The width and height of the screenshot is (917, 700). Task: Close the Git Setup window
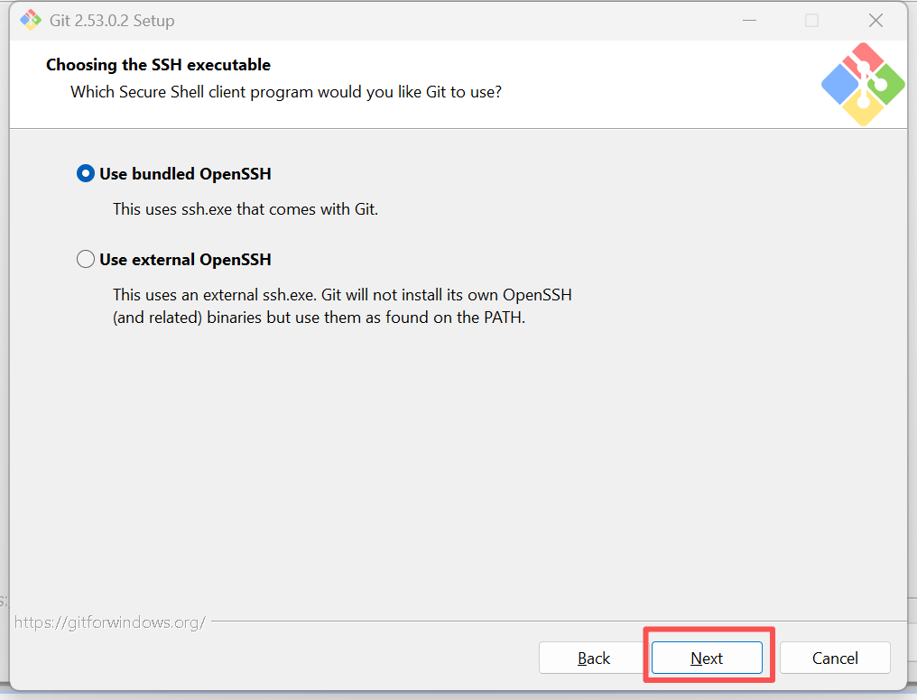pos(875,21)
